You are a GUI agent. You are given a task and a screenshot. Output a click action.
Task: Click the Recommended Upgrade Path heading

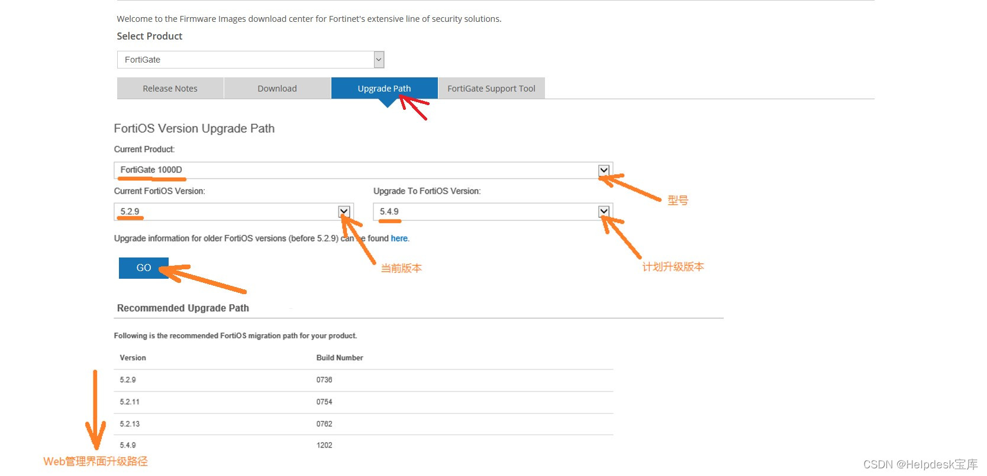coord(183,308)
